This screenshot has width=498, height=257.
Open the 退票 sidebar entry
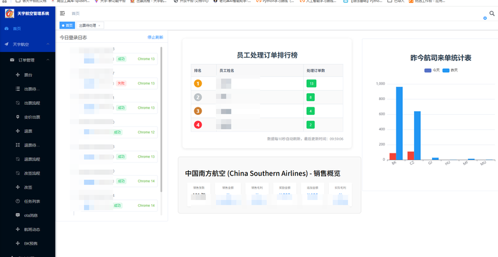click(27, 131)
